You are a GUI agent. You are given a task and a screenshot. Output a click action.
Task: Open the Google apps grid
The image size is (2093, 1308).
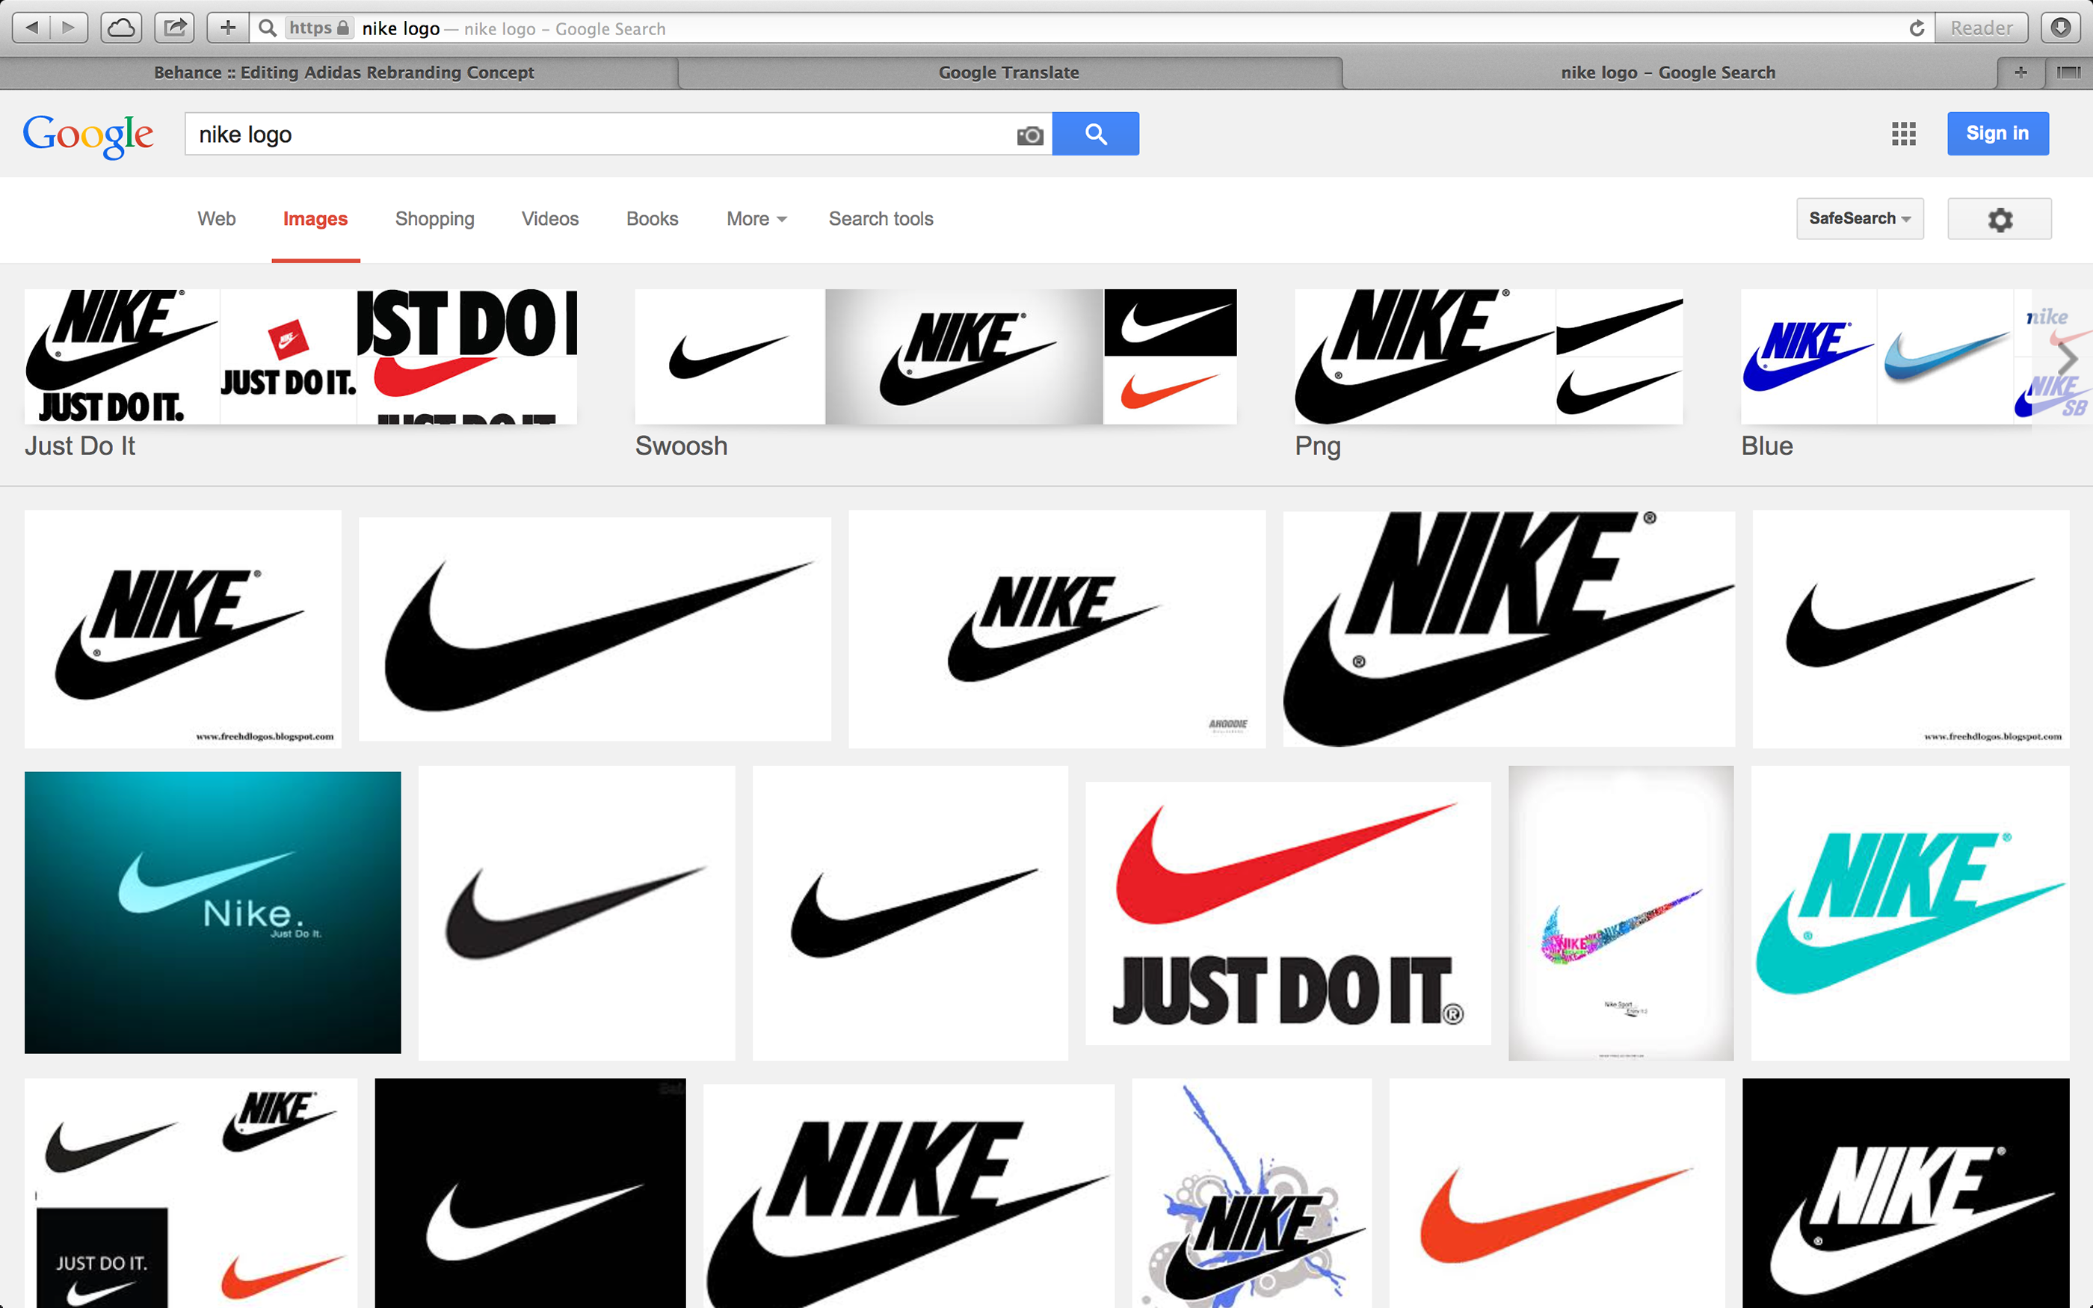[x=1904, y=134]
